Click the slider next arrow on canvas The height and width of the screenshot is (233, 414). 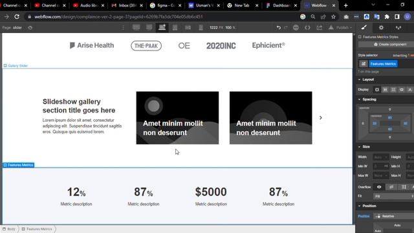[x=321, y=118]
